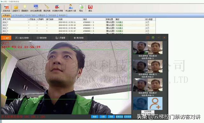The image size is (204, 123).
Task: Click the first blue button under video
Action: tap(95, 117)
